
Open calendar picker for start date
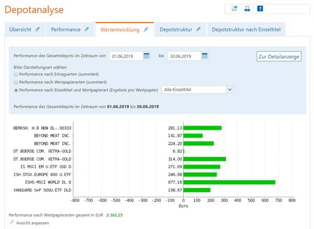[147, 56]
